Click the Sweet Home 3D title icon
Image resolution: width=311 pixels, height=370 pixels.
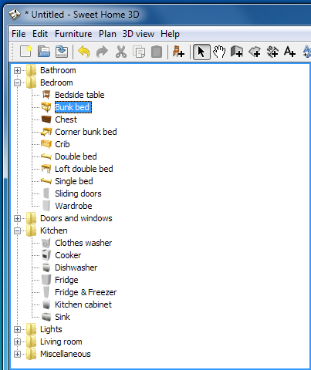pos(15,15)
